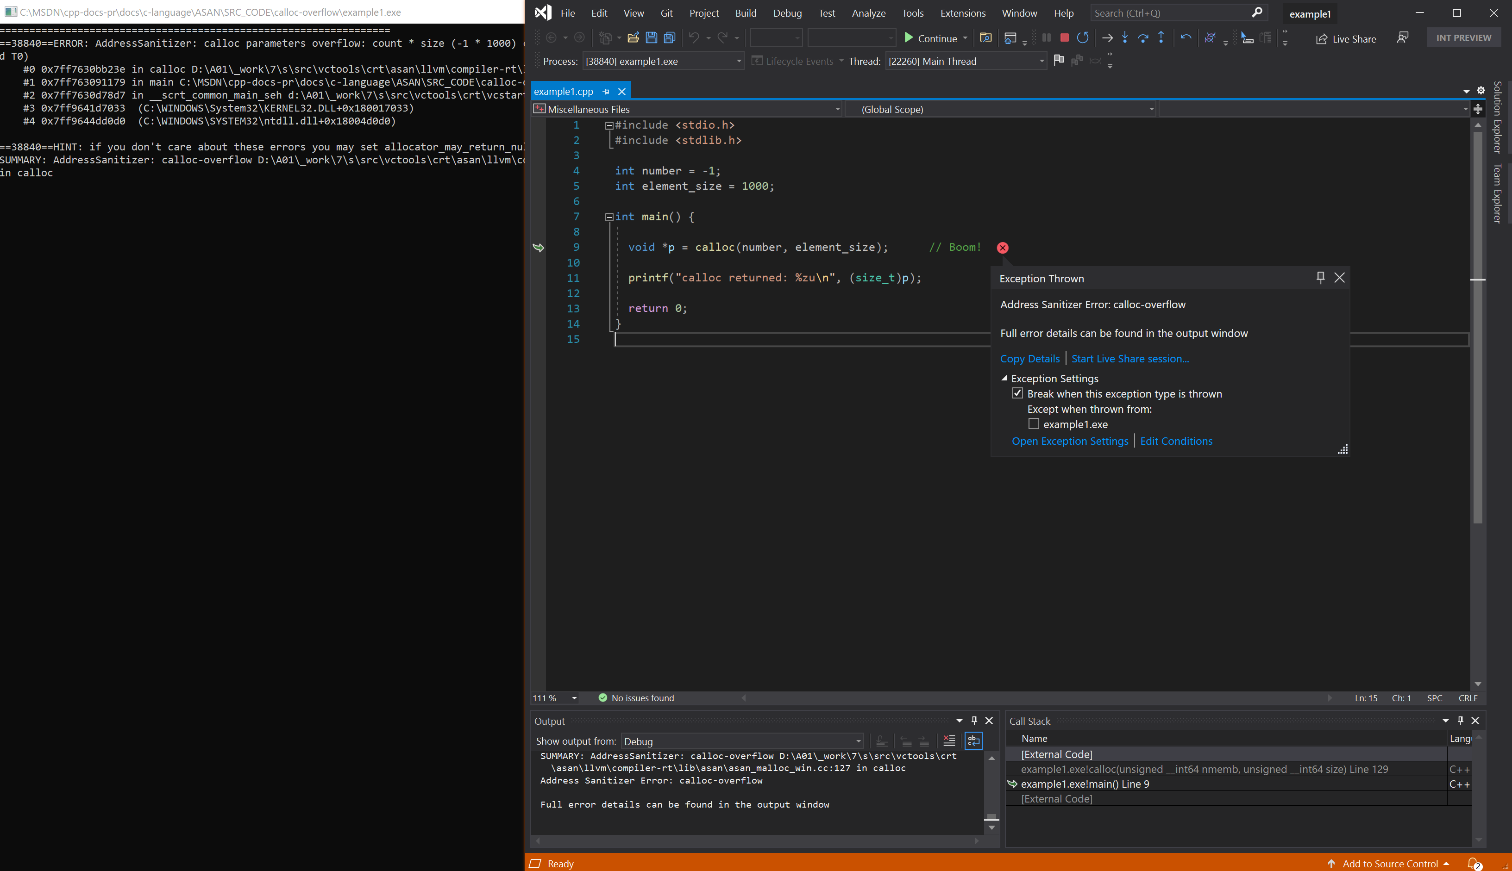Drag the Output panel scrollbar
Image resolution: width=1512 pixels, height=871 pixels.
pyautogui.click(x=992, y=820)
